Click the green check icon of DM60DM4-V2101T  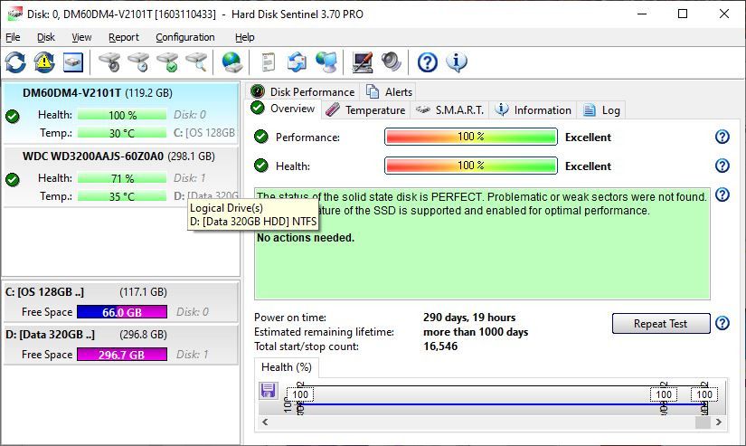[13, 116]
